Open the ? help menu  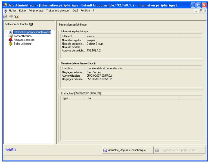(x=93, y=11)
